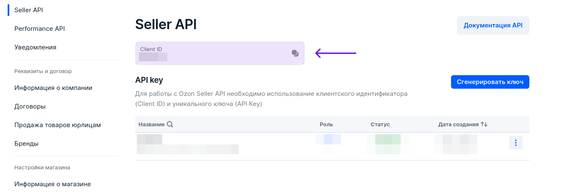This screenshot has width=573, height=193.
Task: Select Бренды in the sidebar
Action: pos(27,144)
